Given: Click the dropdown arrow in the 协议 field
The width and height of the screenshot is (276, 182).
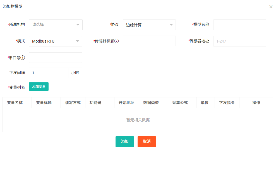Looking at the screenshot, I should pos(172,25).
